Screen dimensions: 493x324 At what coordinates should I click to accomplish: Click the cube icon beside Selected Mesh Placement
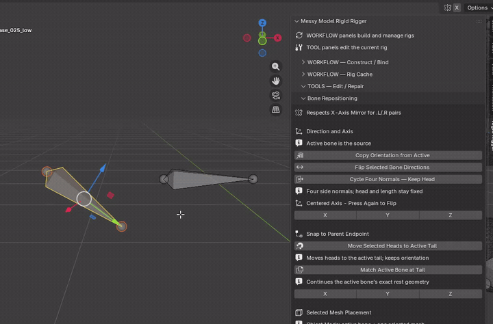[299, 312]
